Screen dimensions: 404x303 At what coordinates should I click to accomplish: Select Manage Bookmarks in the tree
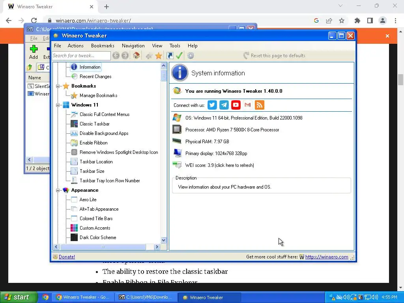click(x=98, y=95)
